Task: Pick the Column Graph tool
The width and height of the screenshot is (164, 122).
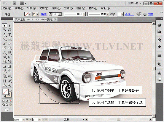Action: [x=9, y=76]
